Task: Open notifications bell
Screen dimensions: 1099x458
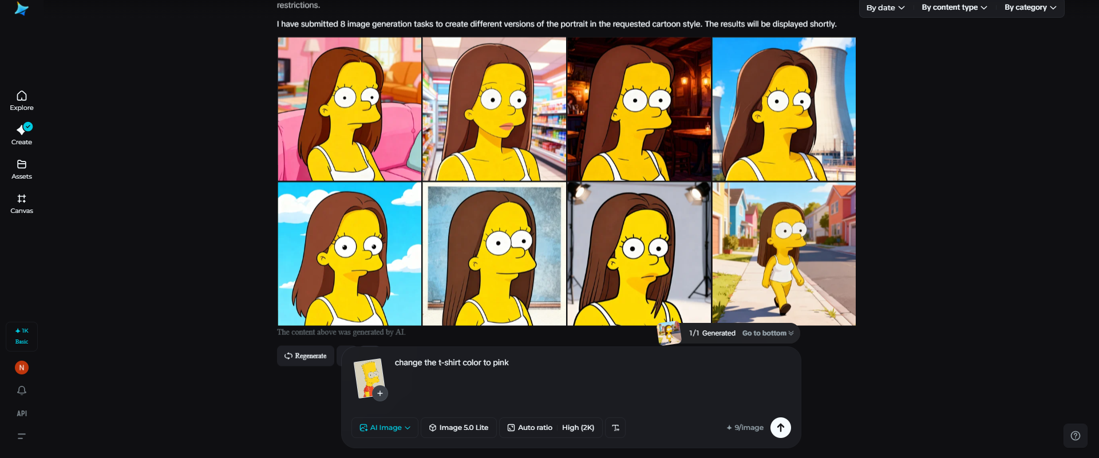Action: coord(22,390)
